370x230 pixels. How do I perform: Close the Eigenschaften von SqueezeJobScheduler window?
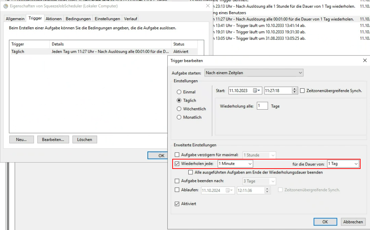pyautogui.click(x=208, y=6)
